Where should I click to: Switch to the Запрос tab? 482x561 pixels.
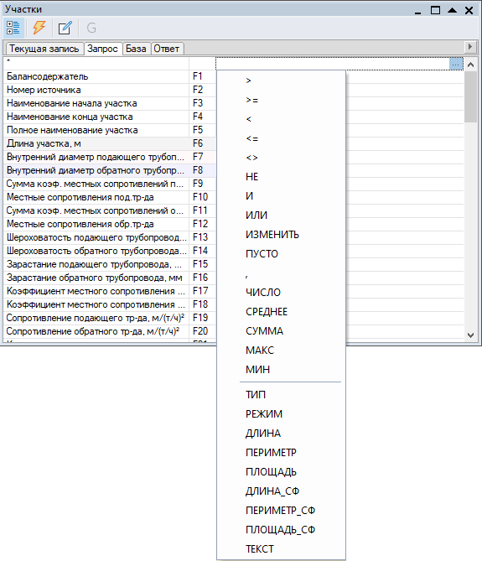tap(102, 49)
